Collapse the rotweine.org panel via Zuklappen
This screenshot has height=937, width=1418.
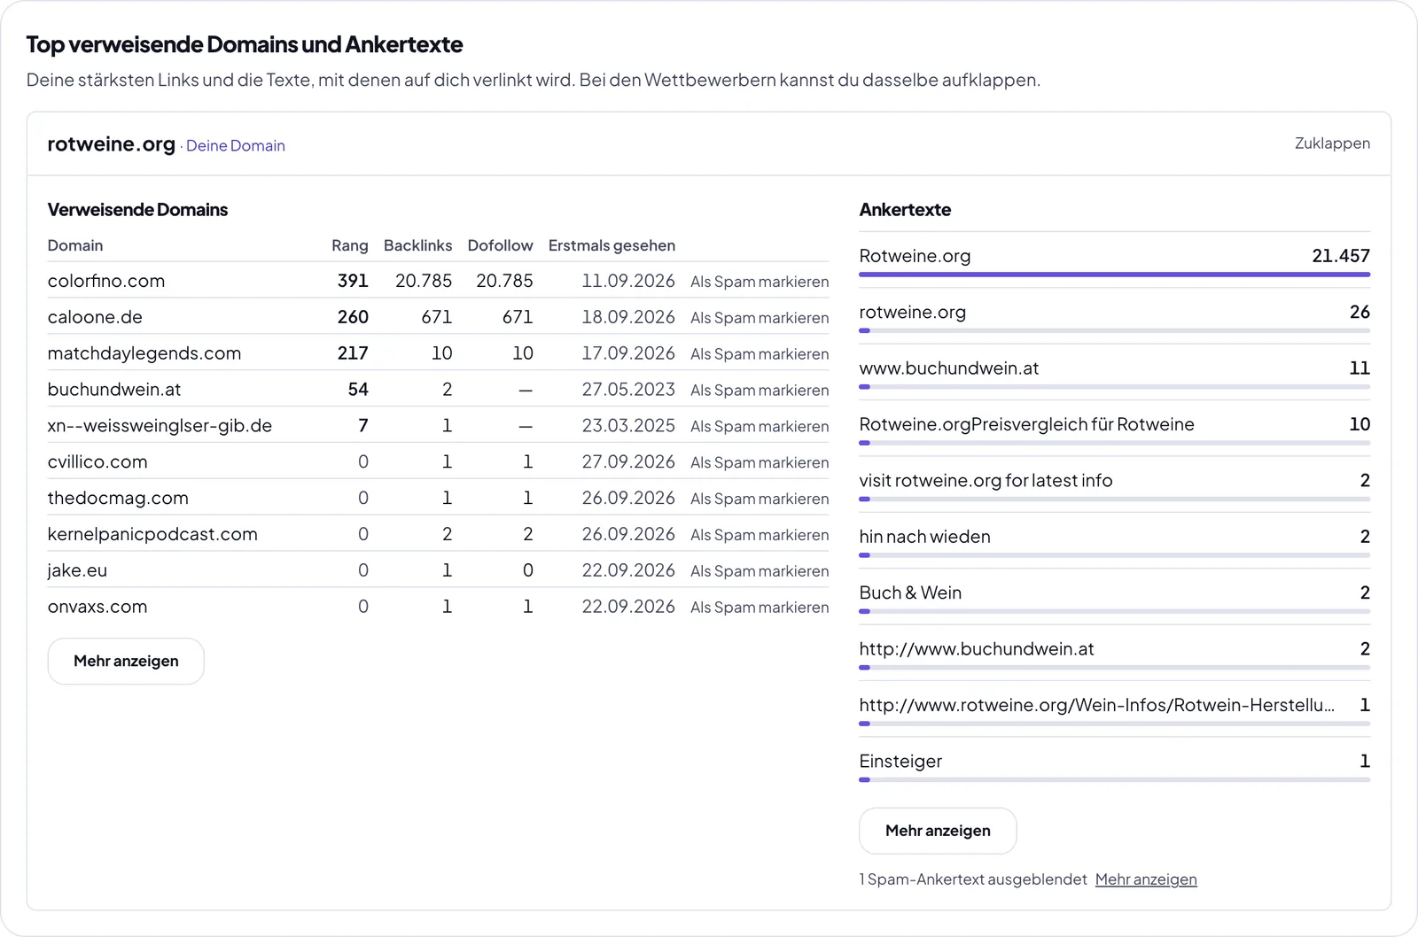tap(1332, 143)
